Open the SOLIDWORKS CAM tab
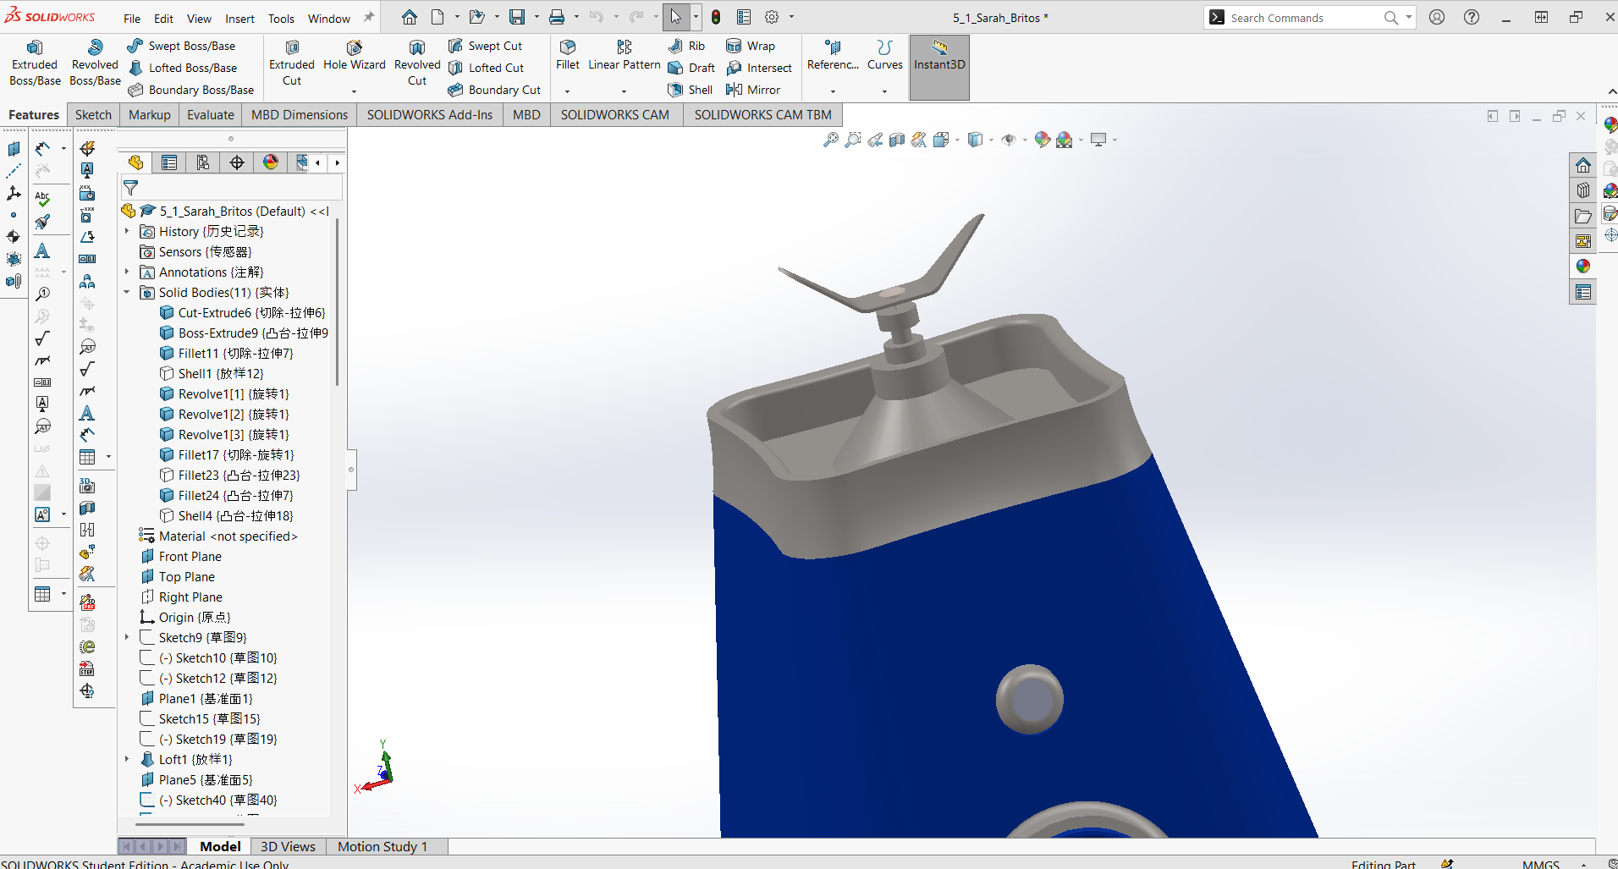 [615, 115]
